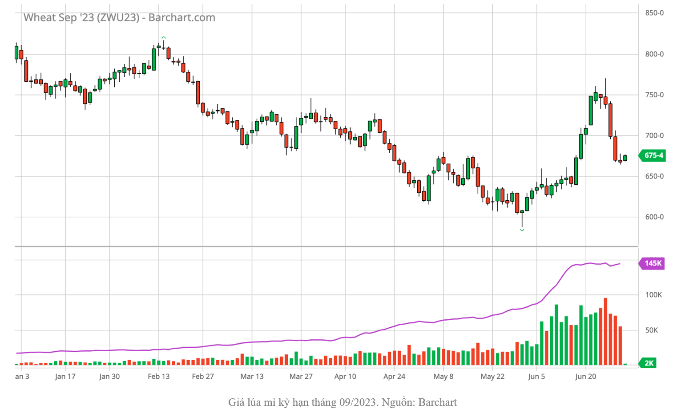This screenshot has height=413, width=673.
Task: Click the tallest red volume bar in late June
Action: pyautogui.click(x=605, y=332)
